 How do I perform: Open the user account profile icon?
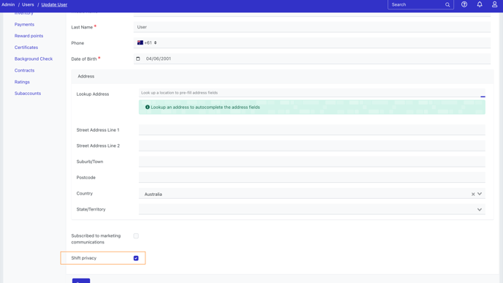(495, 4)
